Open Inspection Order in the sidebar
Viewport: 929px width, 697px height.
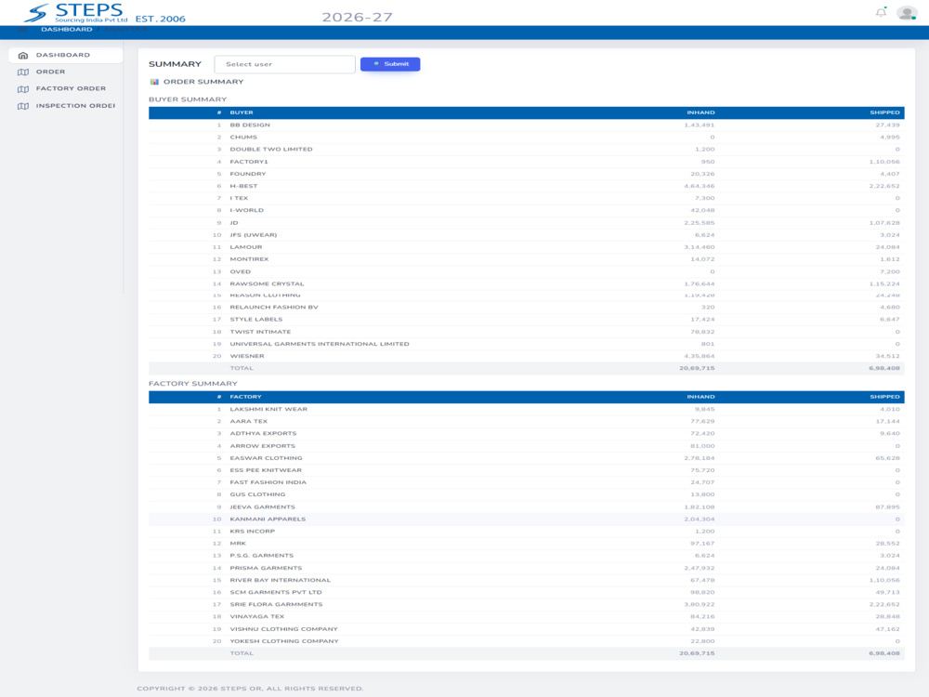coord(66,106)
